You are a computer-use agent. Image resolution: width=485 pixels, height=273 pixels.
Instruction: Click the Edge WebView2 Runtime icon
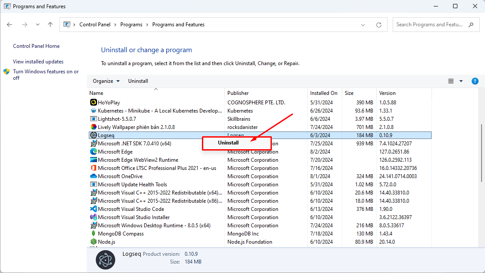tap(93, 160)
